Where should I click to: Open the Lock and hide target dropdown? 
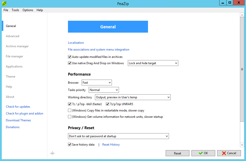[x=153, y=63]
